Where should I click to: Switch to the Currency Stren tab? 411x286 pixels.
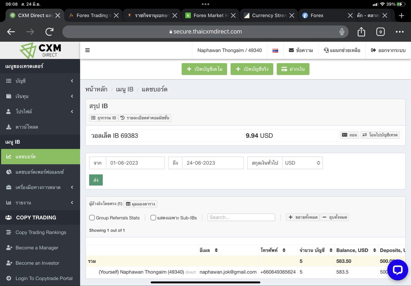[x=269, y=15]
